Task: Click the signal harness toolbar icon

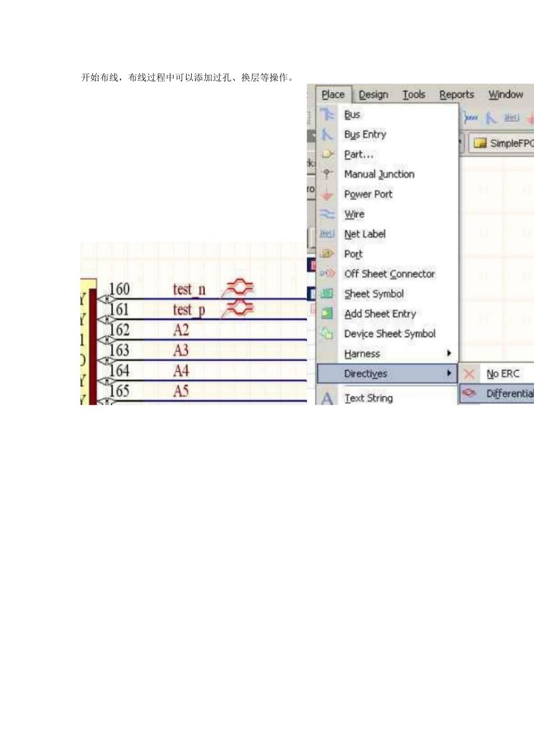Action: (x=470, y=118)
